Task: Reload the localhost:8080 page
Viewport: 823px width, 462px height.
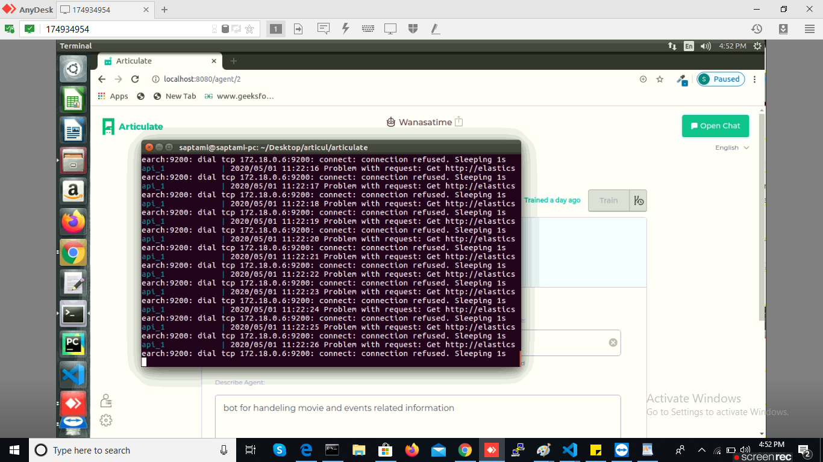Action: click(x=135, y=79)
